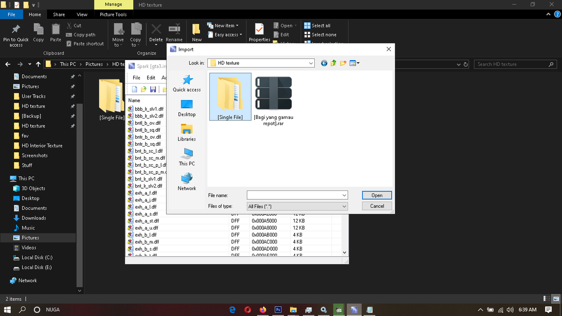Click the Open button in Import dialog

(377, 195)
